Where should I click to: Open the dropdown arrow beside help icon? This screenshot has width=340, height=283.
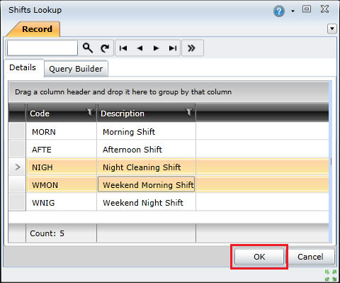[x=293, y=11]
